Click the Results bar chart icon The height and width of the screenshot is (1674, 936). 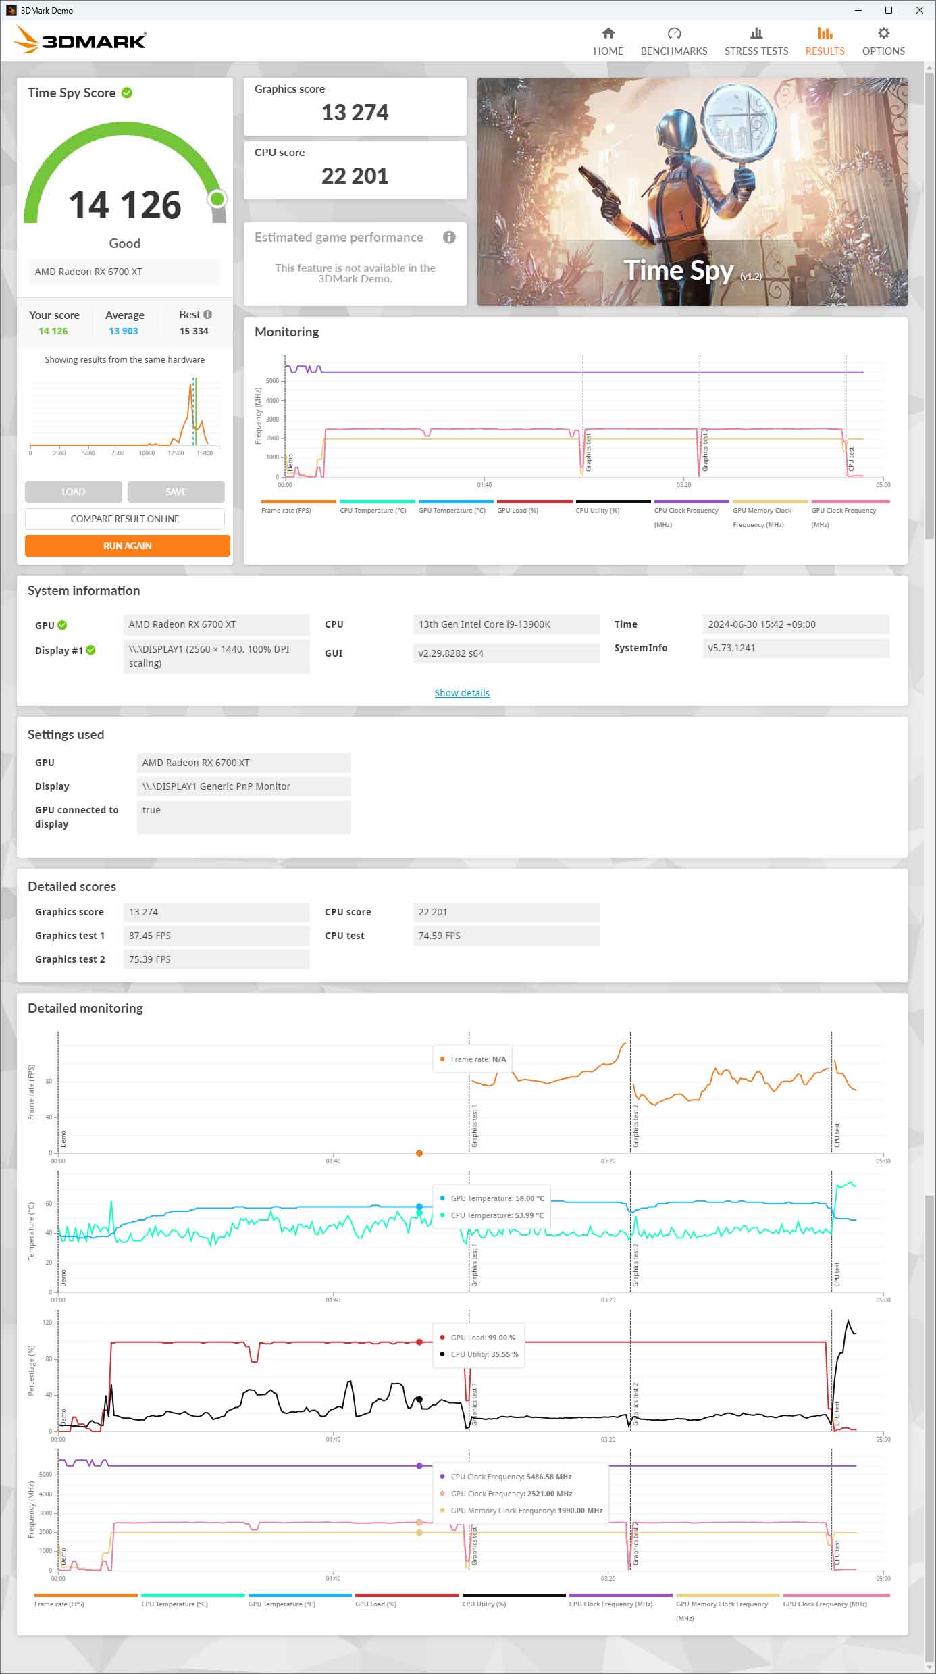pyautogui.click(x=825, y=34)
